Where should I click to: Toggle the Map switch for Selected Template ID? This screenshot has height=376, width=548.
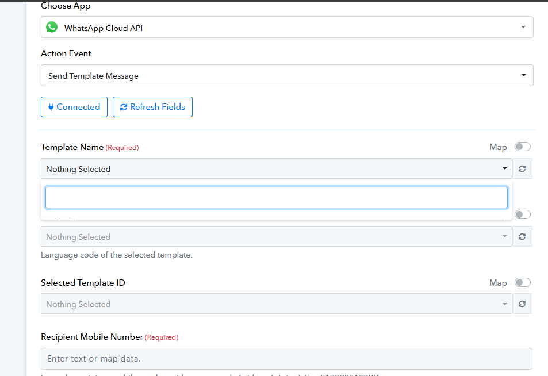tap(523, 282)
